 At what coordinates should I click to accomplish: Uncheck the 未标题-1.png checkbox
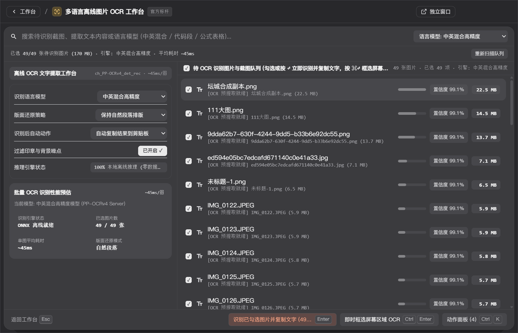(x=189, y=185)
